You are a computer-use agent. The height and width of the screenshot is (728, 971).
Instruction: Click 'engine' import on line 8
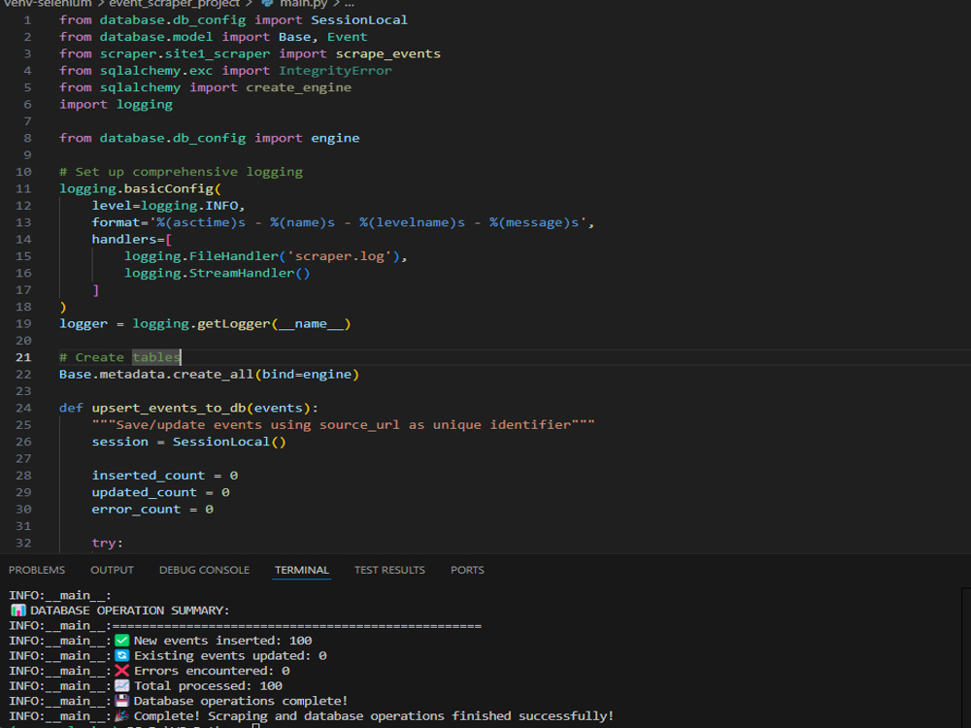coord(335,138)
